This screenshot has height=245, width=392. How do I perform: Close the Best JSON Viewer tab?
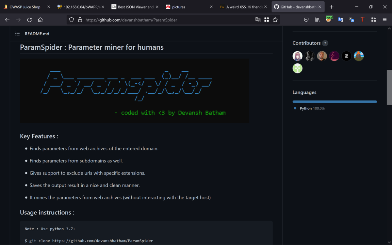pyautogui.click(x=157, y=7)
